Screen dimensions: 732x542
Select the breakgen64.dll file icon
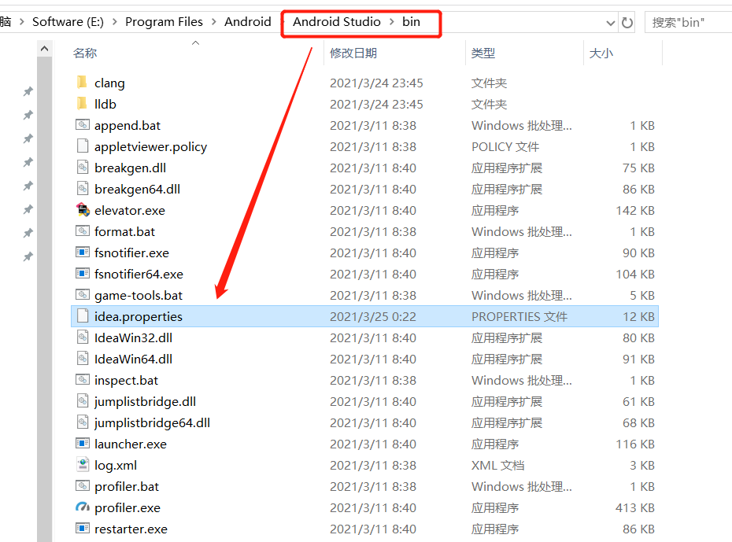pos(82,189)
